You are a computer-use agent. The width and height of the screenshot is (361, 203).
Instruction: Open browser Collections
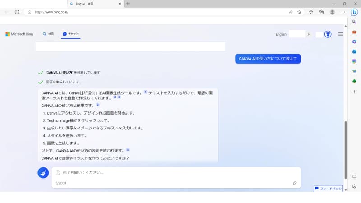[321, 12]
